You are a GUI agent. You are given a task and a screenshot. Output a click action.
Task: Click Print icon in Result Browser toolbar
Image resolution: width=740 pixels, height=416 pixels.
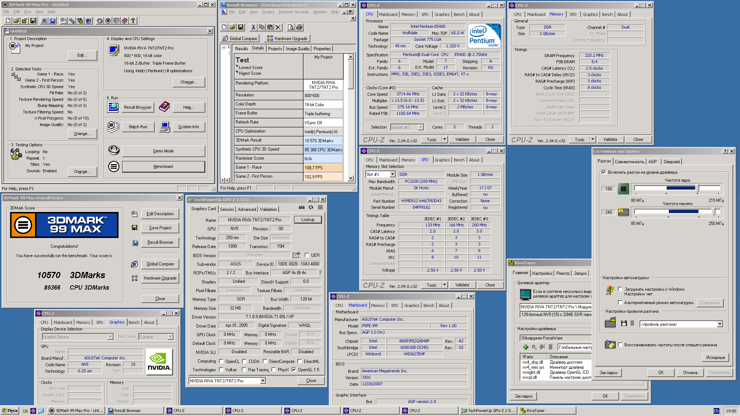[299, 27]
